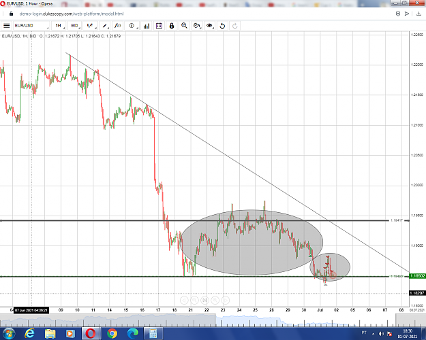Click the scroll chart left button
426x340 pixels.
(x=184, y=300)
